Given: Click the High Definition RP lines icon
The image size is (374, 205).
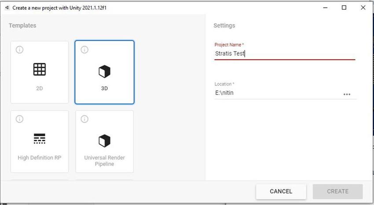Looking at the screenshot, I should 40,138.
